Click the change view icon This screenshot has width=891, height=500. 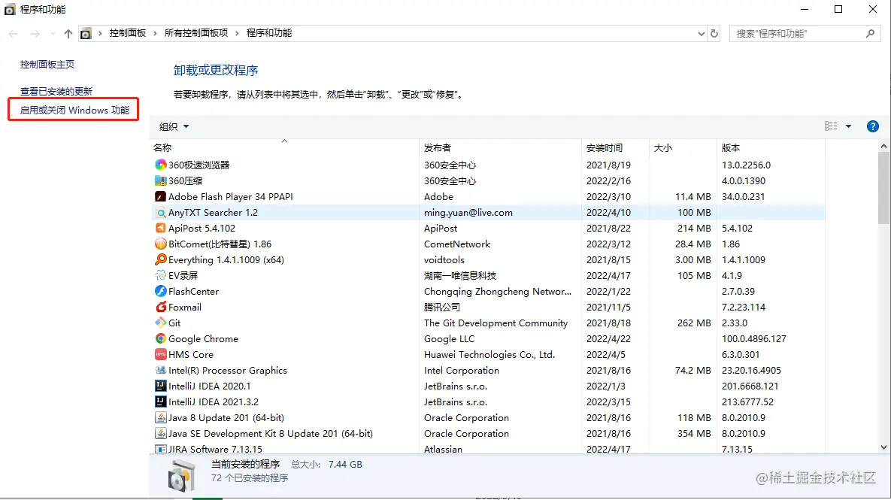point(831,126)
